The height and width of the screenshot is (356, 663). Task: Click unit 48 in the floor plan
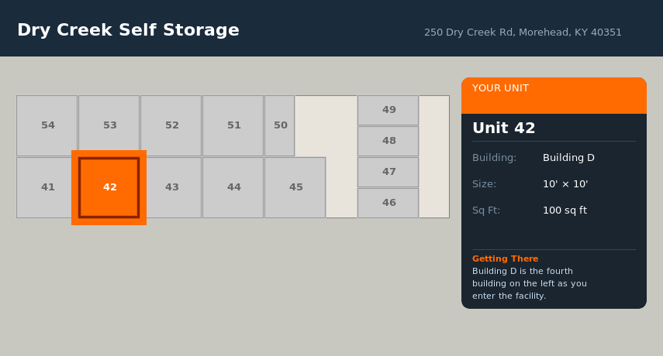388,141
